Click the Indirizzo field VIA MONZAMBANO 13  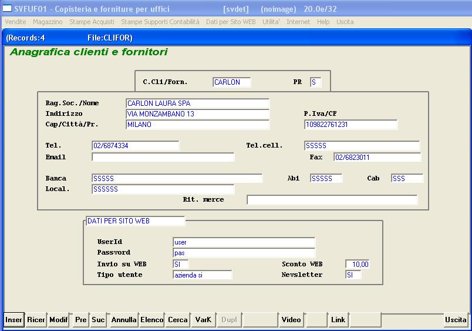click(x=197, y=114)
